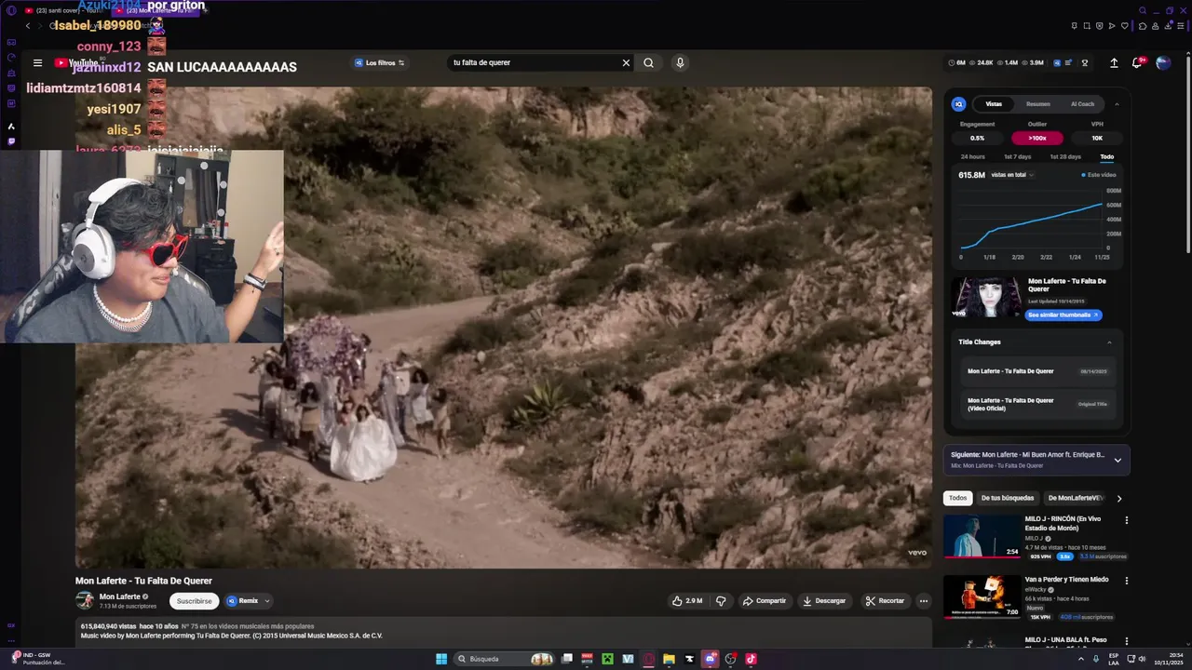Image resolution: width=1192 pixels, height=670 pixels.
Task: Open the Mon Laferte channel name link
Action: 119,596
